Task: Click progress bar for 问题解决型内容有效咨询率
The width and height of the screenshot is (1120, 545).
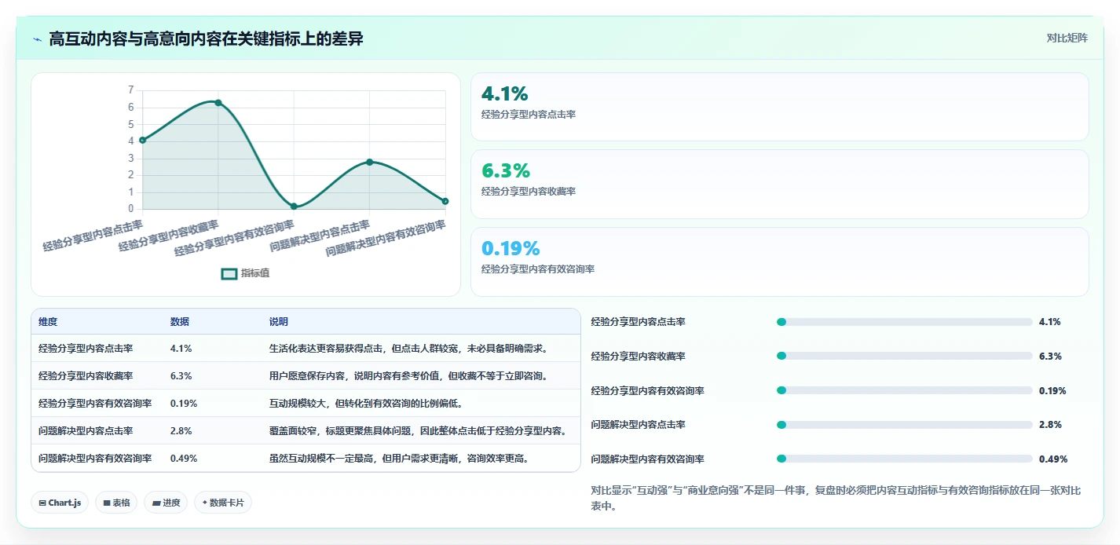Action: pos(904,459)
